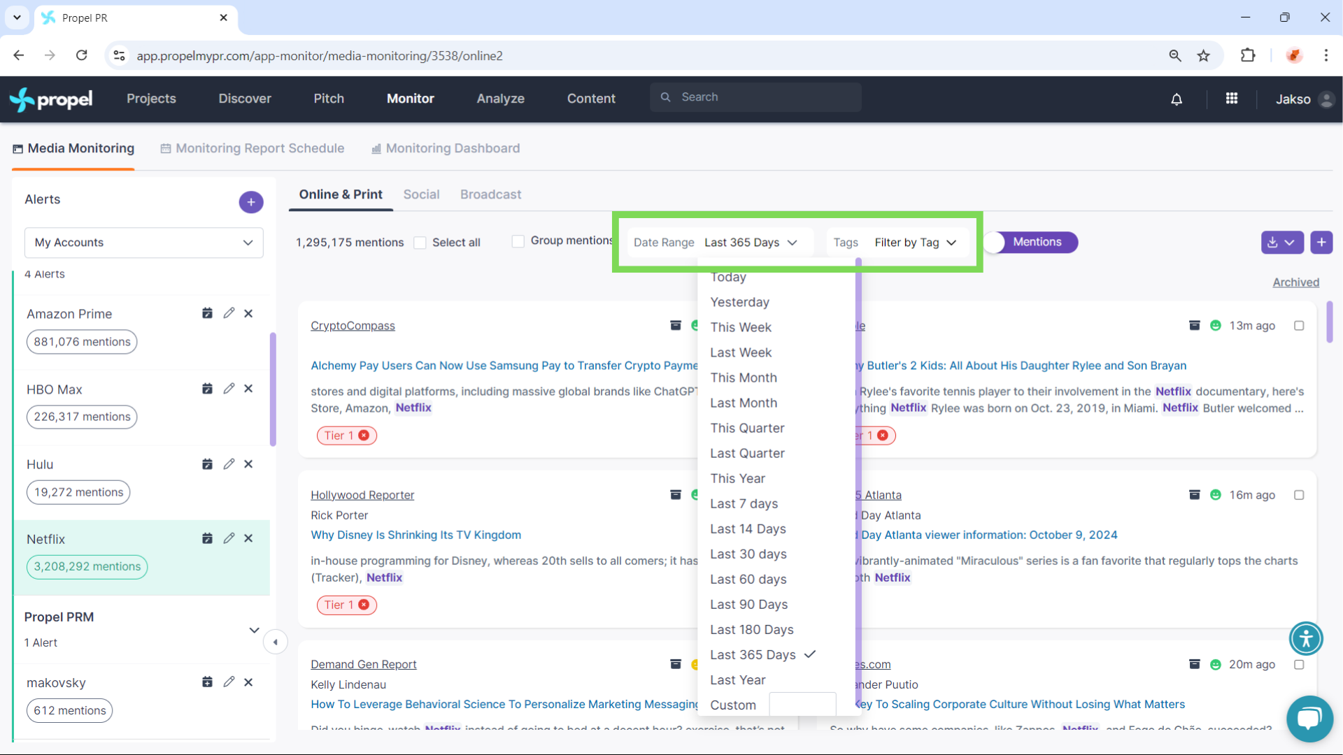Screen dimensions: 1343x755
Task: Open Why Disney Is Shrinking article
Action: coord(415,535)
